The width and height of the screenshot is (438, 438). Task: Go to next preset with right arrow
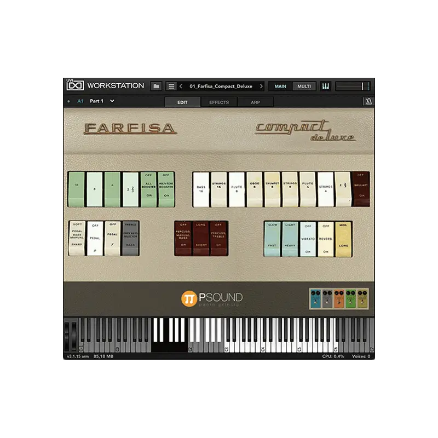(x=261, y=87)
